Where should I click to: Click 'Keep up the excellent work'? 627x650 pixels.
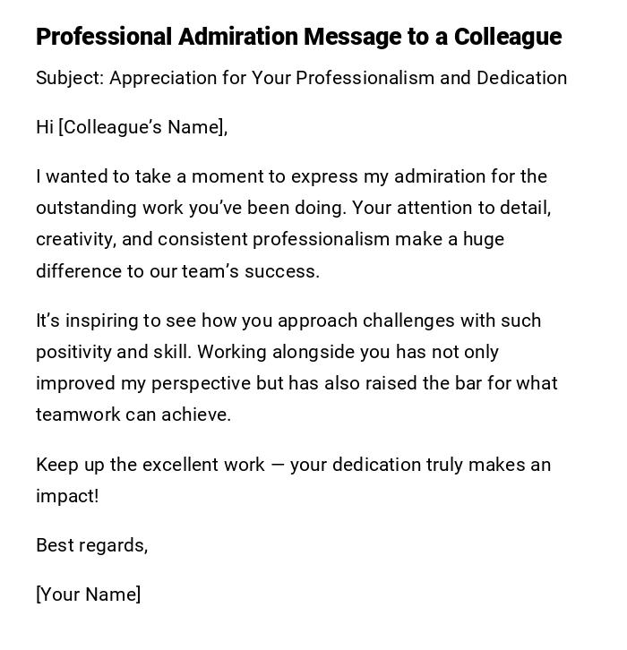[x=150, y=465]
